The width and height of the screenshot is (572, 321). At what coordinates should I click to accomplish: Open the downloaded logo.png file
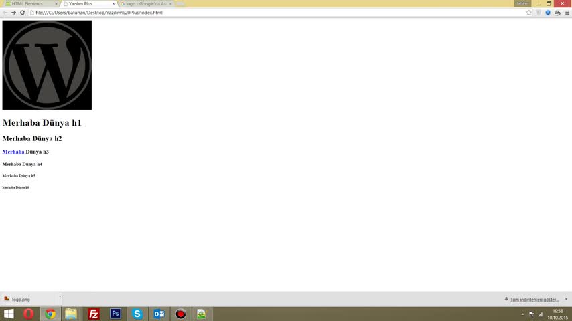pos(29,299)
